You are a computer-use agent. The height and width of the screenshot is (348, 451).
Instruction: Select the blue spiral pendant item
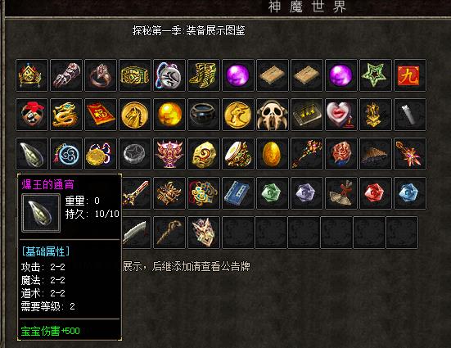pos(66,154)
